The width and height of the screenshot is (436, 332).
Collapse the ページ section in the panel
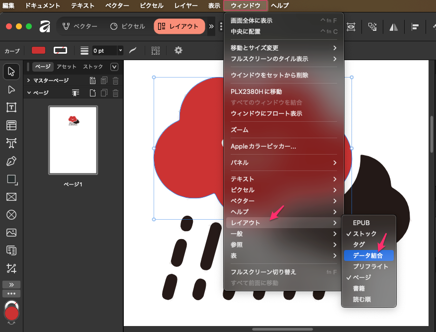29,92
